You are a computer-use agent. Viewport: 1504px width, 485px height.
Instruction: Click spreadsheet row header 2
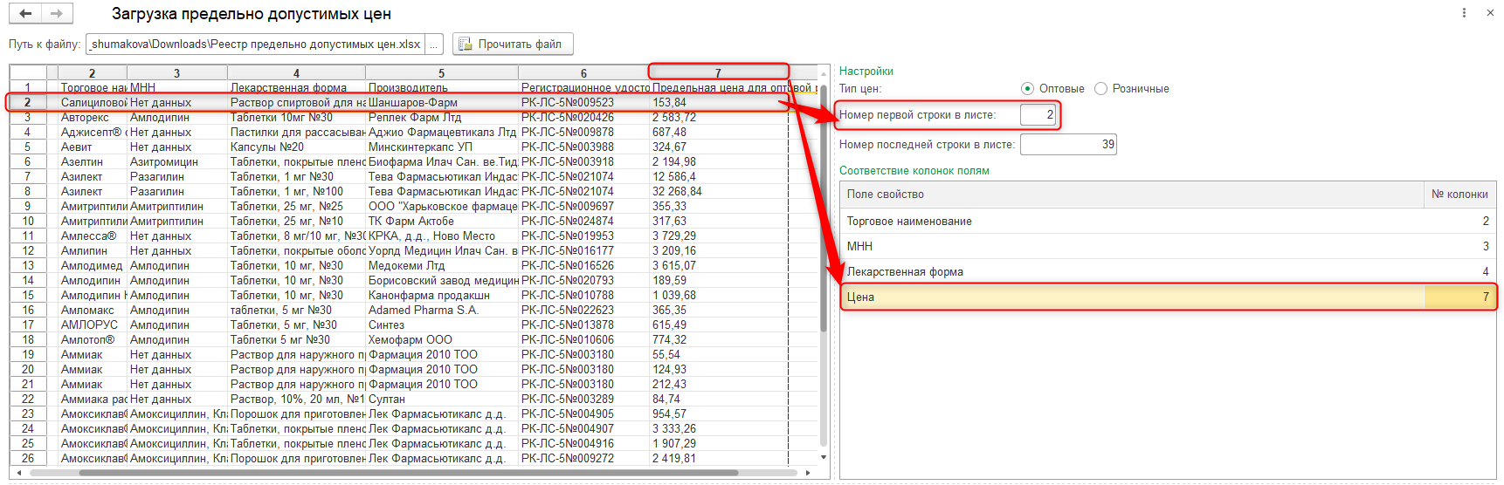(x=28, y=103)
